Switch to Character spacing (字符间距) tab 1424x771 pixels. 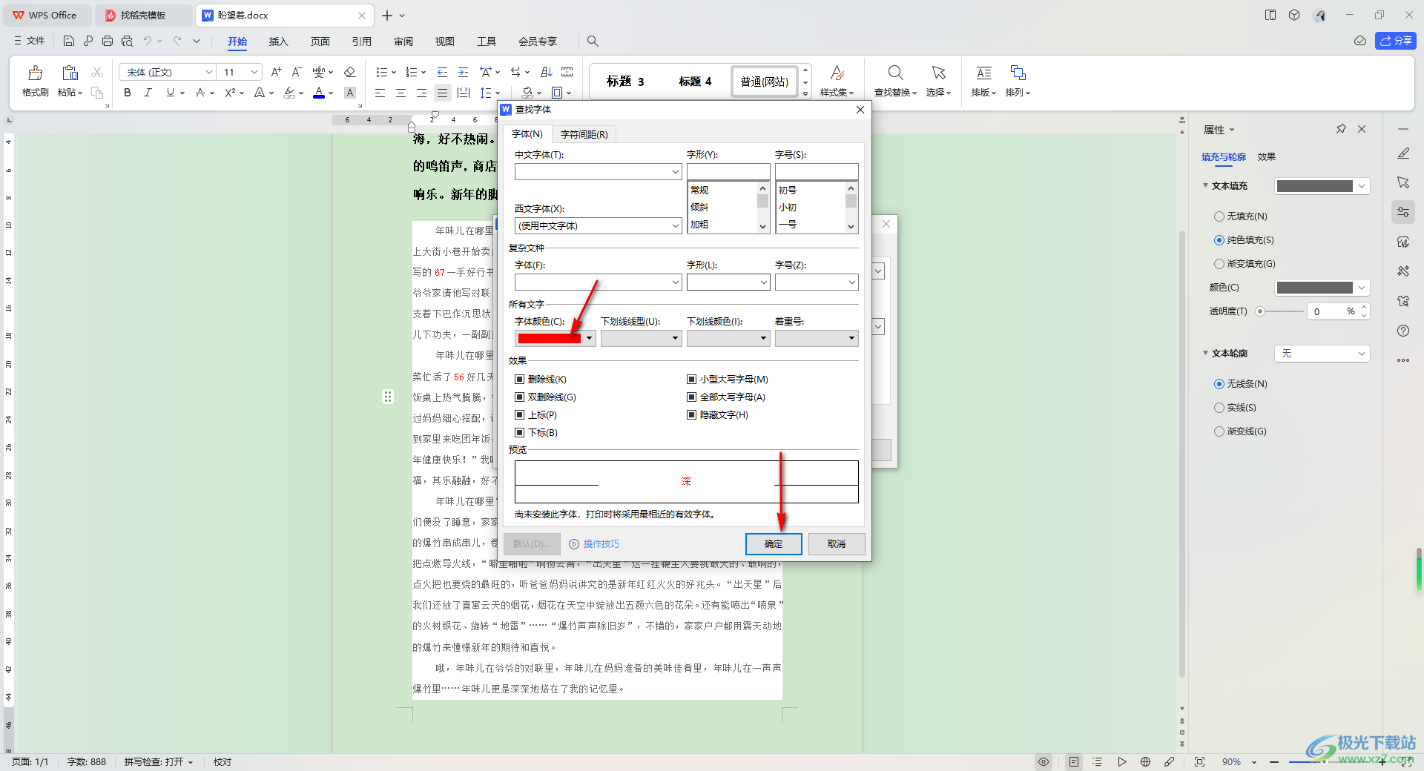click(x=584, y=134)
